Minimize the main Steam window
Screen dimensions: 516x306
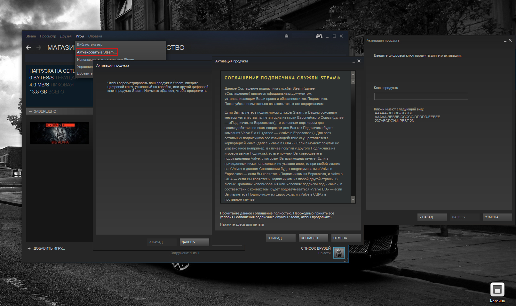coord(327,36)
